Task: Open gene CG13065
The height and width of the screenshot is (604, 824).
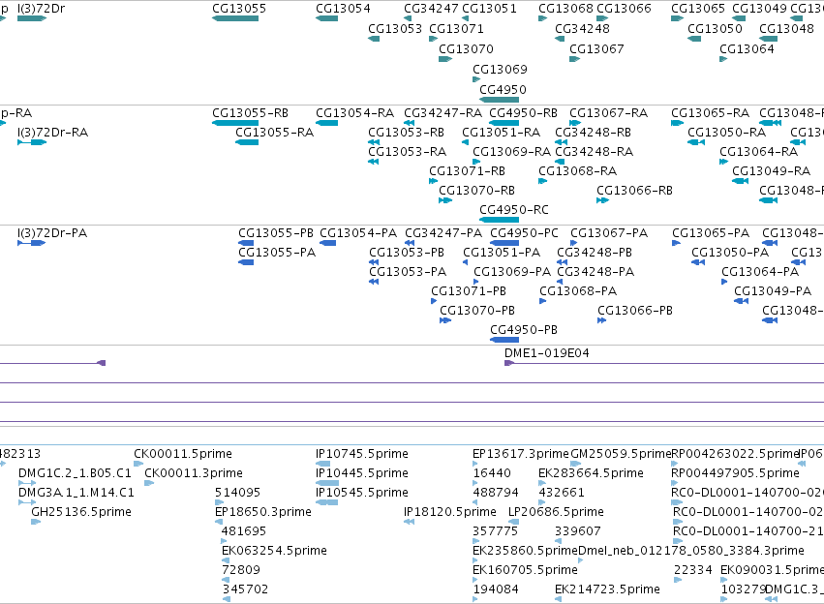Action: 678,18
